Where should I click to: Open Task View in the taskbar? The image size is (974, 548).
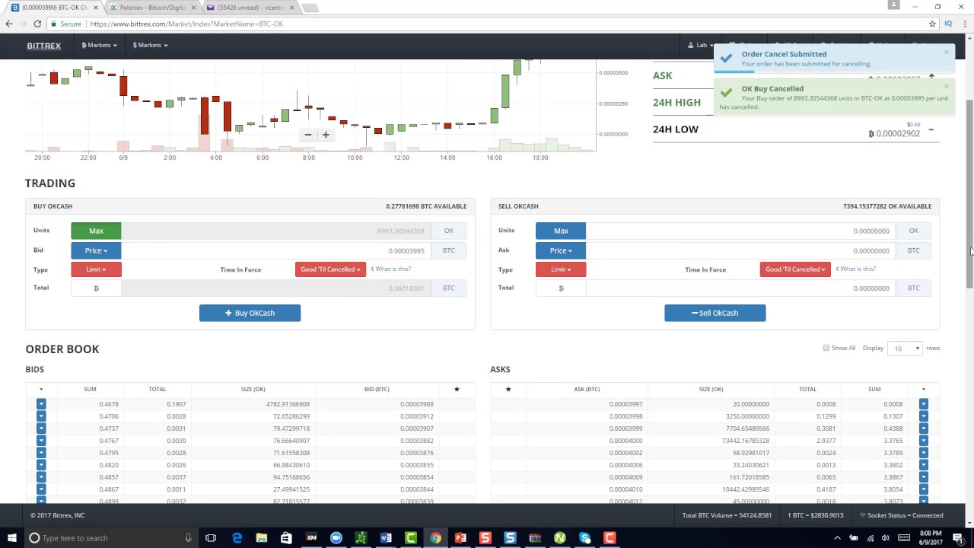(x=211, y=538)
